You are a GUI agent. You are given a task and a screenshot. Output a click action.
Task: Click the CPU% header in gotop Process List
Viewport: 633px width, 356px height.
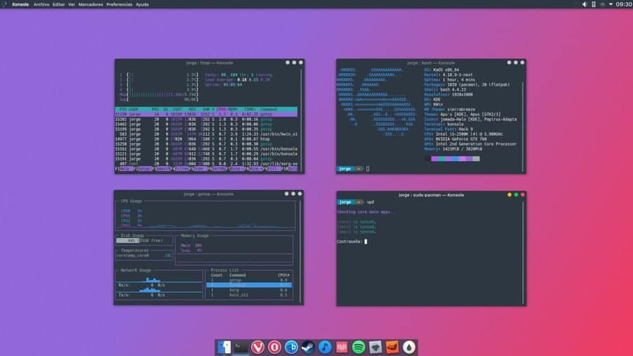[x=283, y=275]
